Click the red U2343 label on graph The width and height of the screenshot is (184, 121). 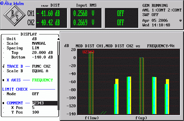[88, 52]
